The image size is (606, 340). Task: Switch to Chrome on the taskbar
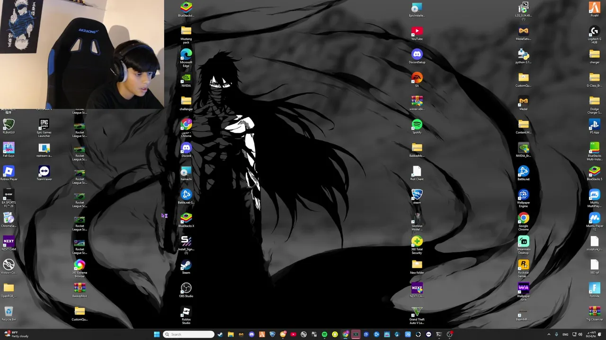click(x=345, y=334)
